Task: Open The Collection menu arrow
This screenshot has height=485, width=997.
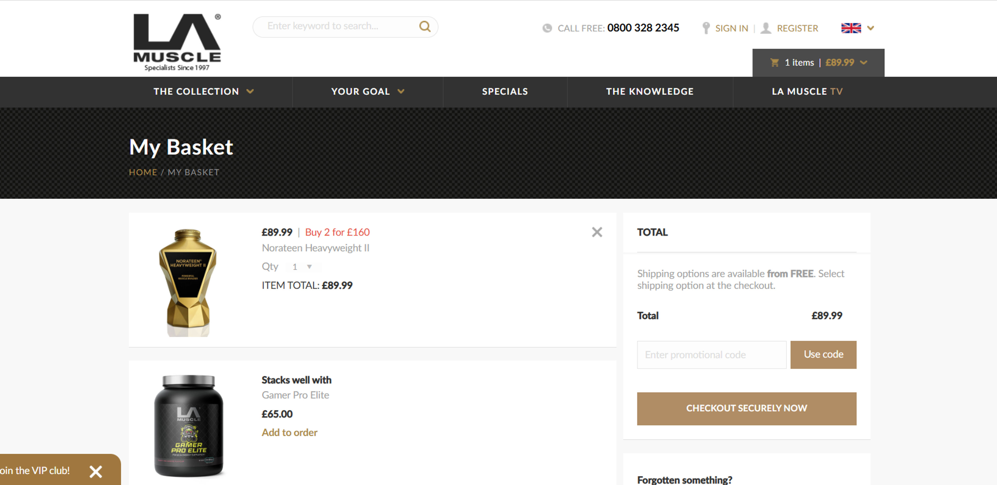Action: (x=250, y=91)
